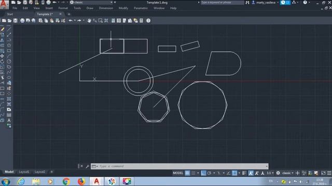Switch to the Layout1 tab
The width and height of the screenshot is (332, 186).
point(24,172)
